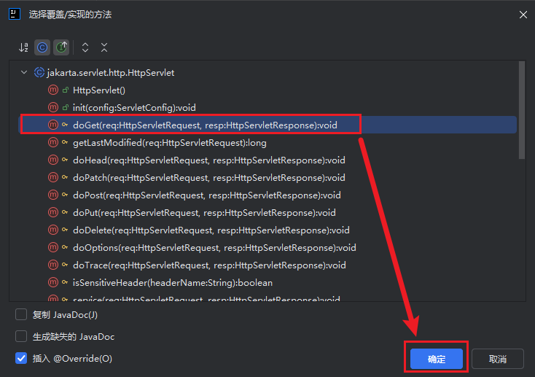Image resolution: width=535 pixels, height=377 pixels.
Task: Click protected key icon beside doTrace
Action: (x=65, y=265)
